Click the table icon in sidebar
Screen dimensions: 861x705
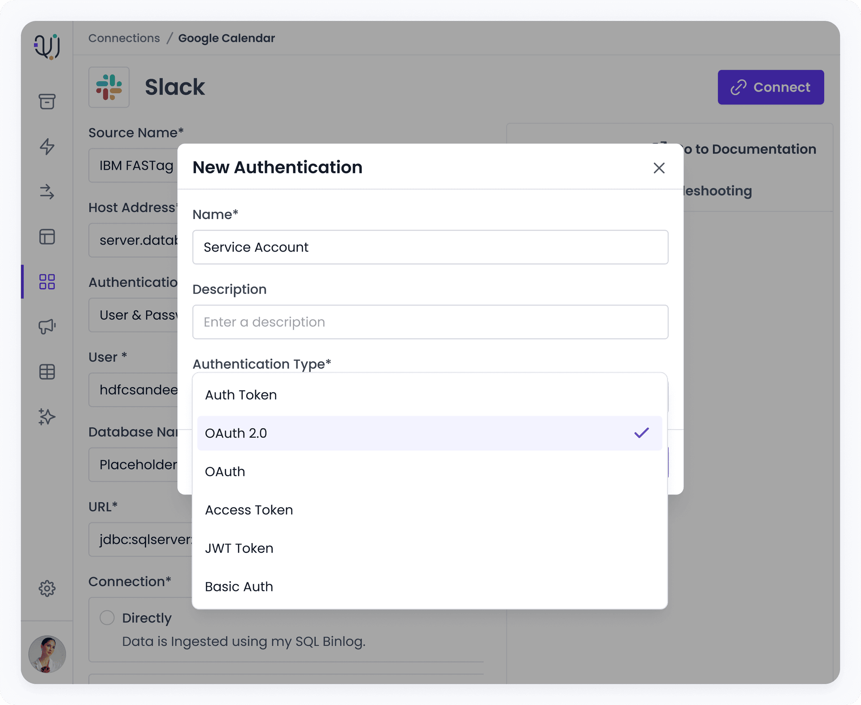click(x=47, y=372)
